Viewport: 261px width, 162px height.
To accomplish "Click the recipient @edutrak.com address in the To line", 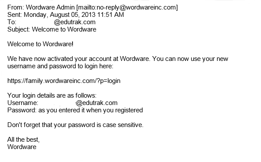I will 75,22.
